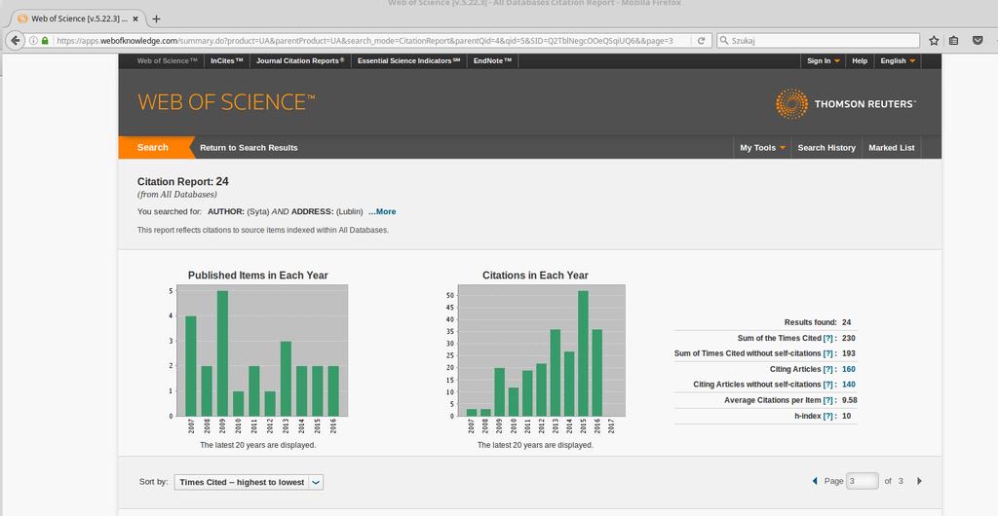998x516 pixels.
Task: Click the ...More link after search terms
Action: [382, 211]
